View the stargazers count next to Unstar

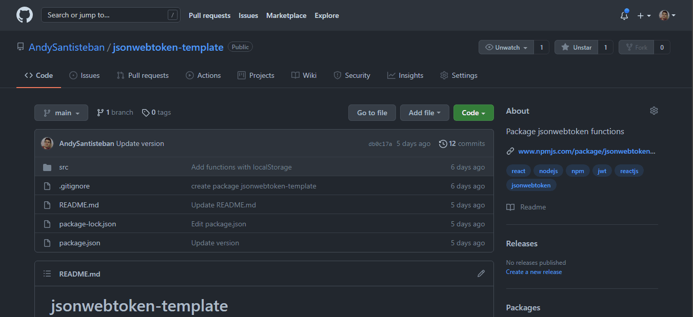[605, 47]
